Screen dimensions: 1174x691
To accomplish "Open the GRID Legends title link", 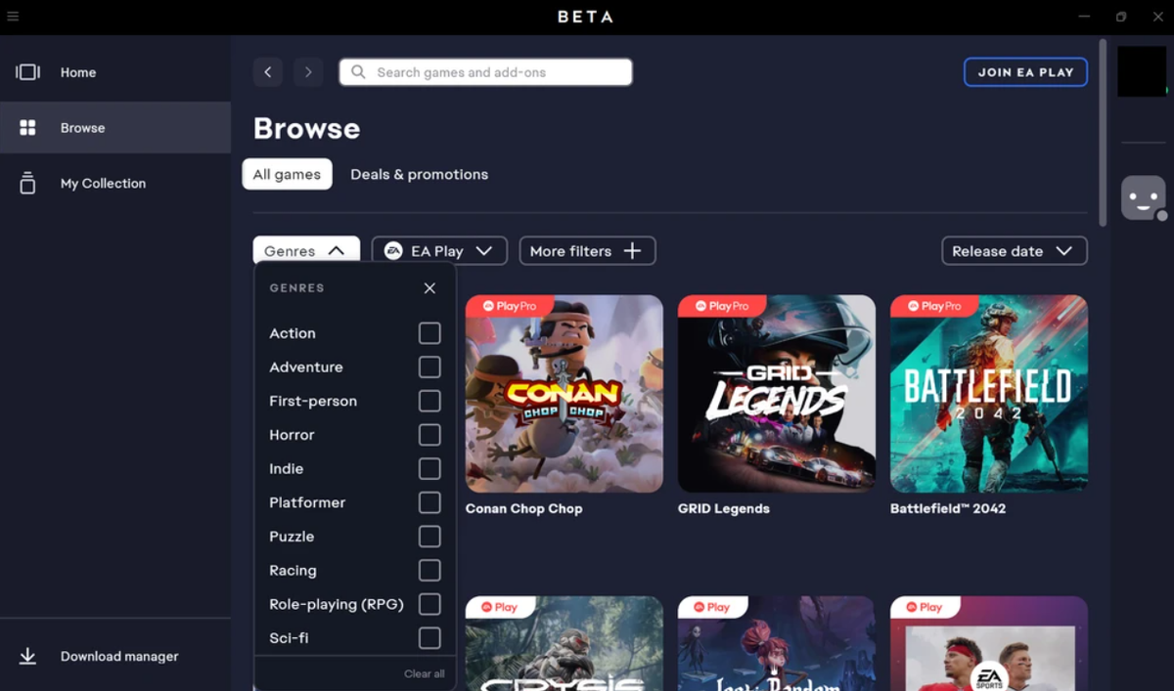I will tap(724, 508).
